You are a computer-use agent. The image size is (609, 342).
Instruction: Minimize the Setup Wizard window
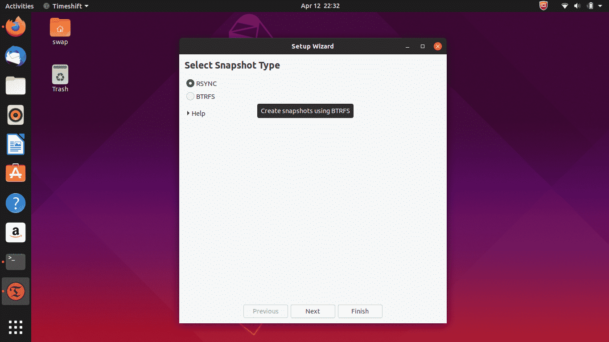(407, 46)
